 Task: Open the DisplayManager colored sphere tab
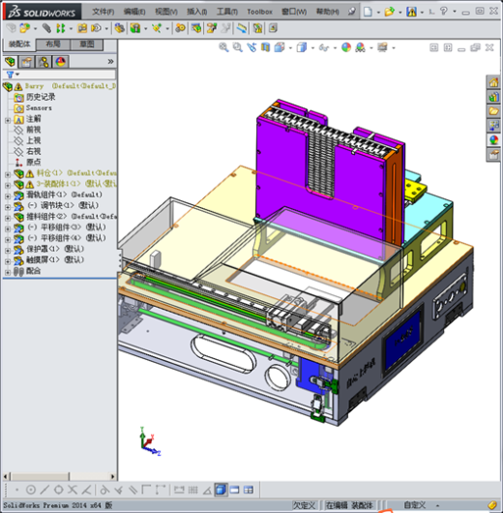[61, 62]
